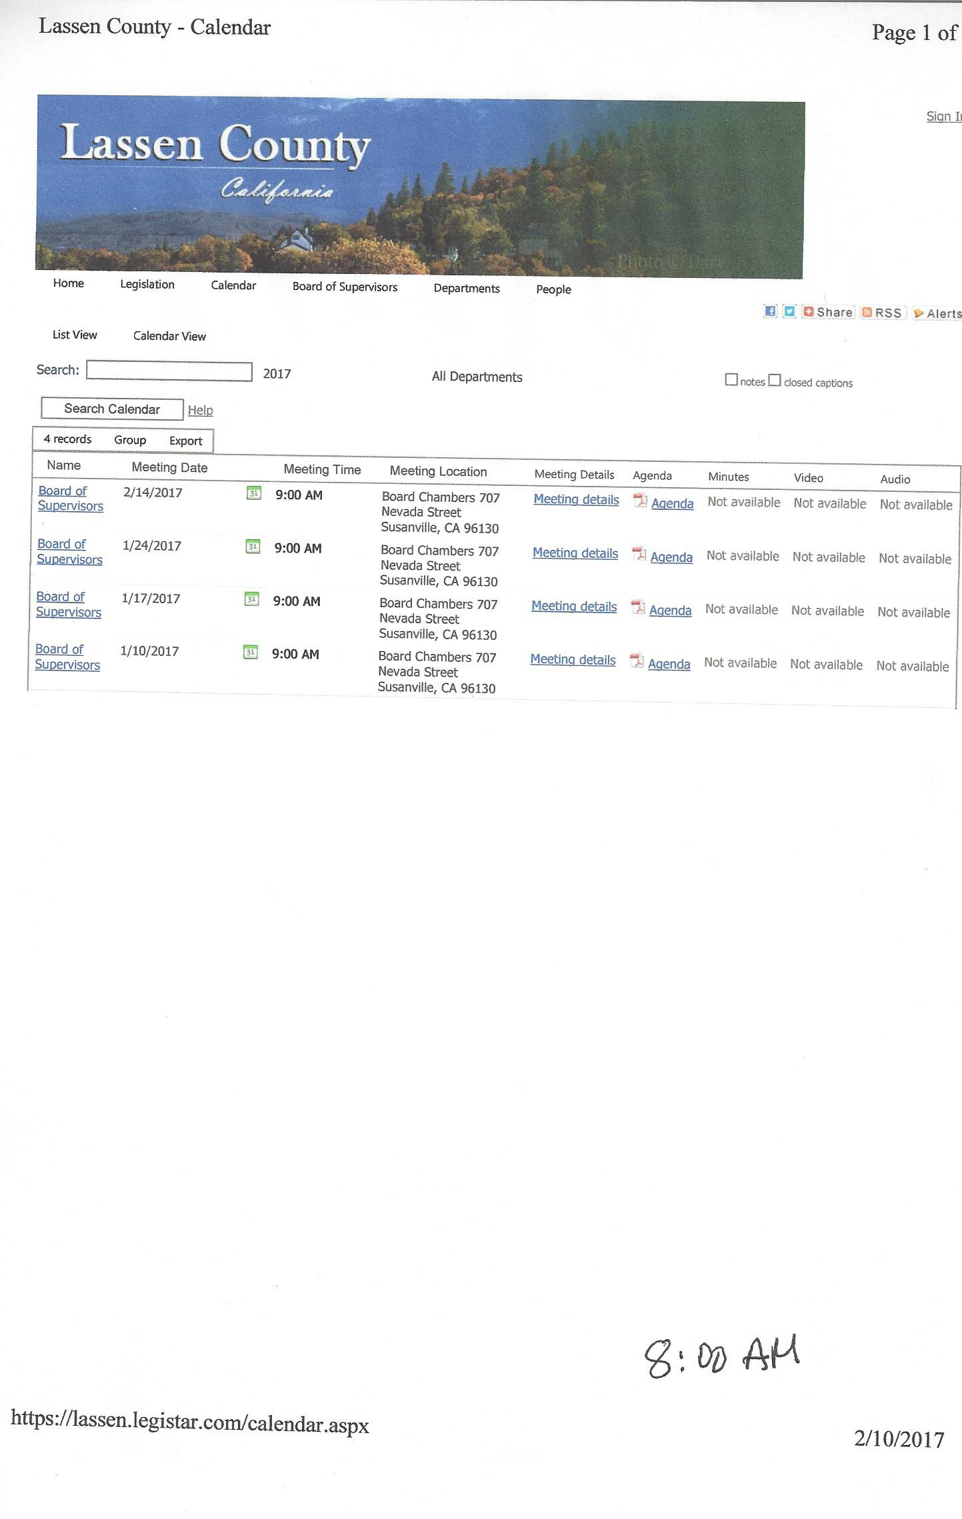Share page via the Facebook icon
The image size is (962, 1519).
click(770, 311)
